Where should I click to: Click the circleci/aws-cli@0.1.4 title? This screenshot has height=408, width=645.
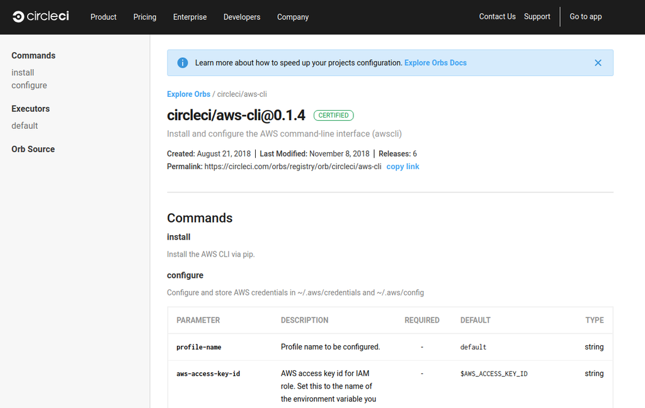(x=236, y=115)
